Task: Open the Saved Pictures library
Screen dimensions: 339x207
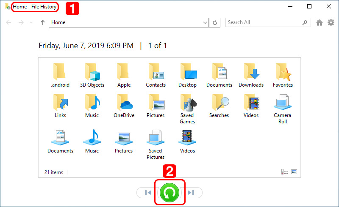Action: click(x=156, y=144)
